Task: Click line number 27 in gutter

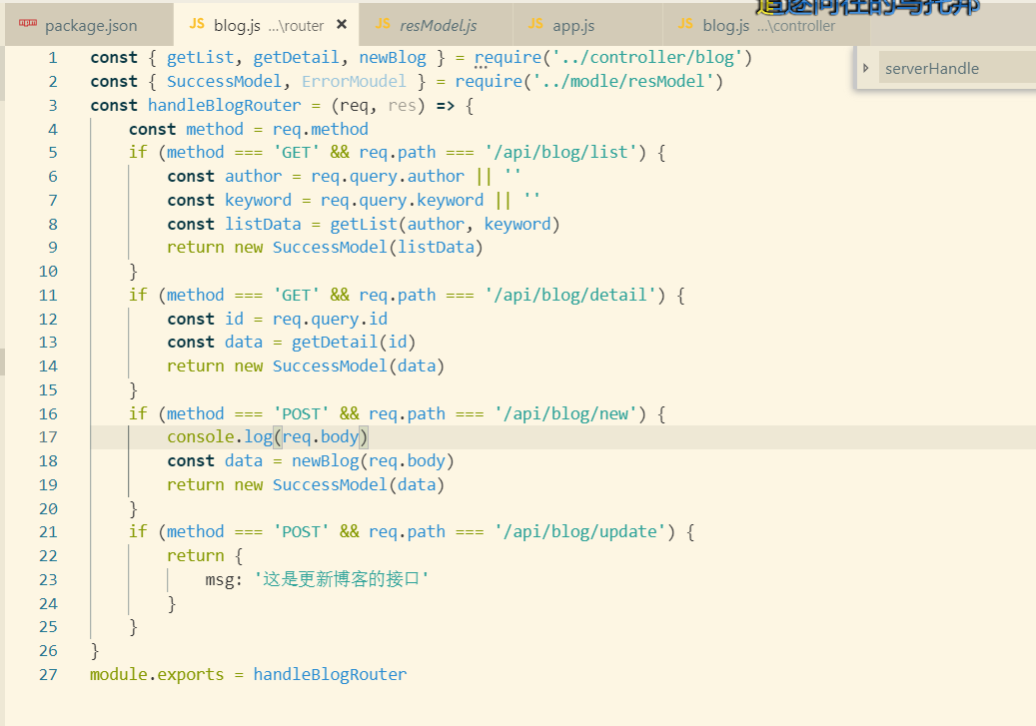Action: click(x=48, y=674)
